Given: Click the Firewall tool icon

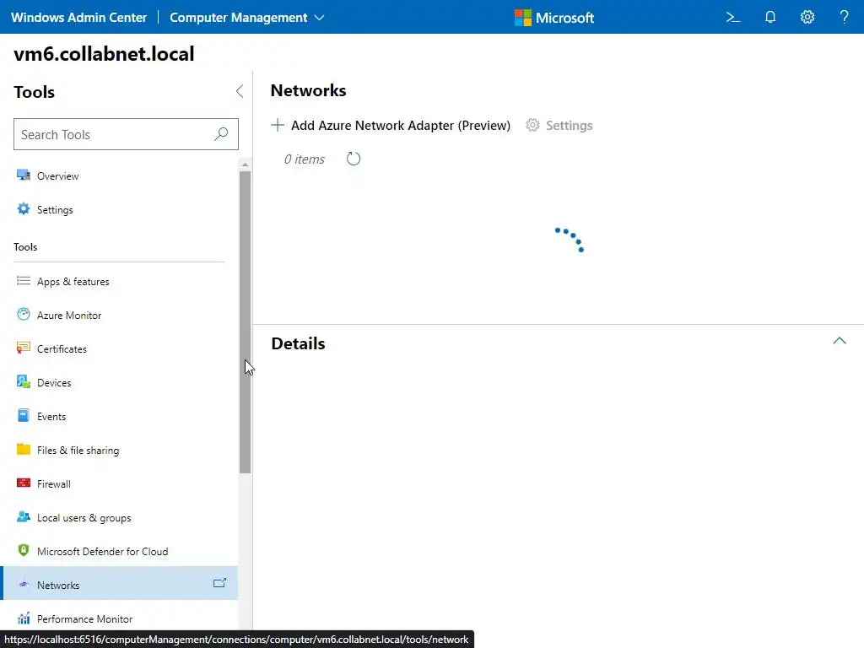Looking at the screenshot, I should [x=24, y=483].
